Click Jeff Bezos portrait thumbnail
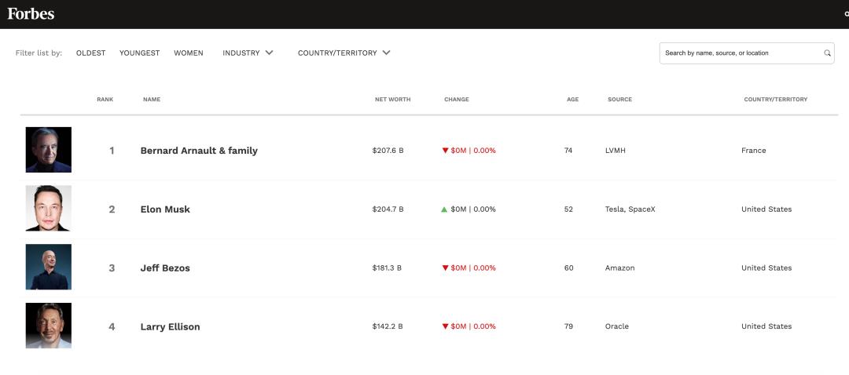Viewport: 849px width, 375px height. click(48, 267)
